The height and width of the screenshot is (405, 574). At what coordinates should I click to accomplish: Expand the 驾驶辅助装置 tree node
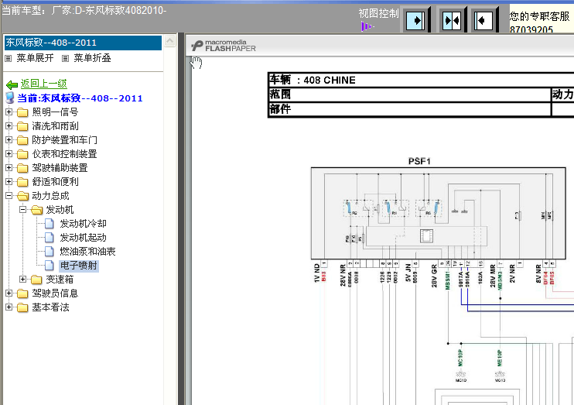click(9, 167)
